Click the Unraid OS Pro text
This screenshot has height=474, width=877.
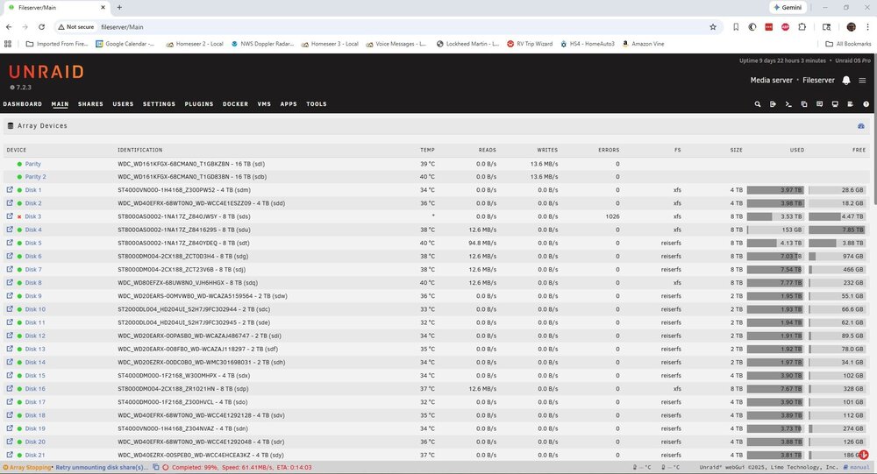click(x=853, y=60)
